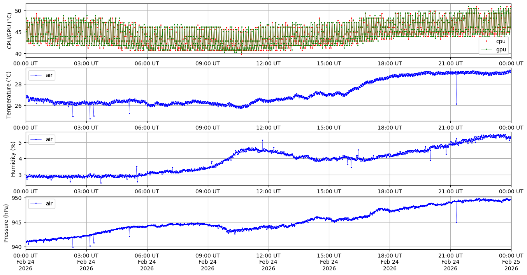Image resolution: width=527 pixels, height=275 pixels.
Task: Click 18:00 UT label under Humidity chart
Action: pyautogui.click(x=390, y=192)
